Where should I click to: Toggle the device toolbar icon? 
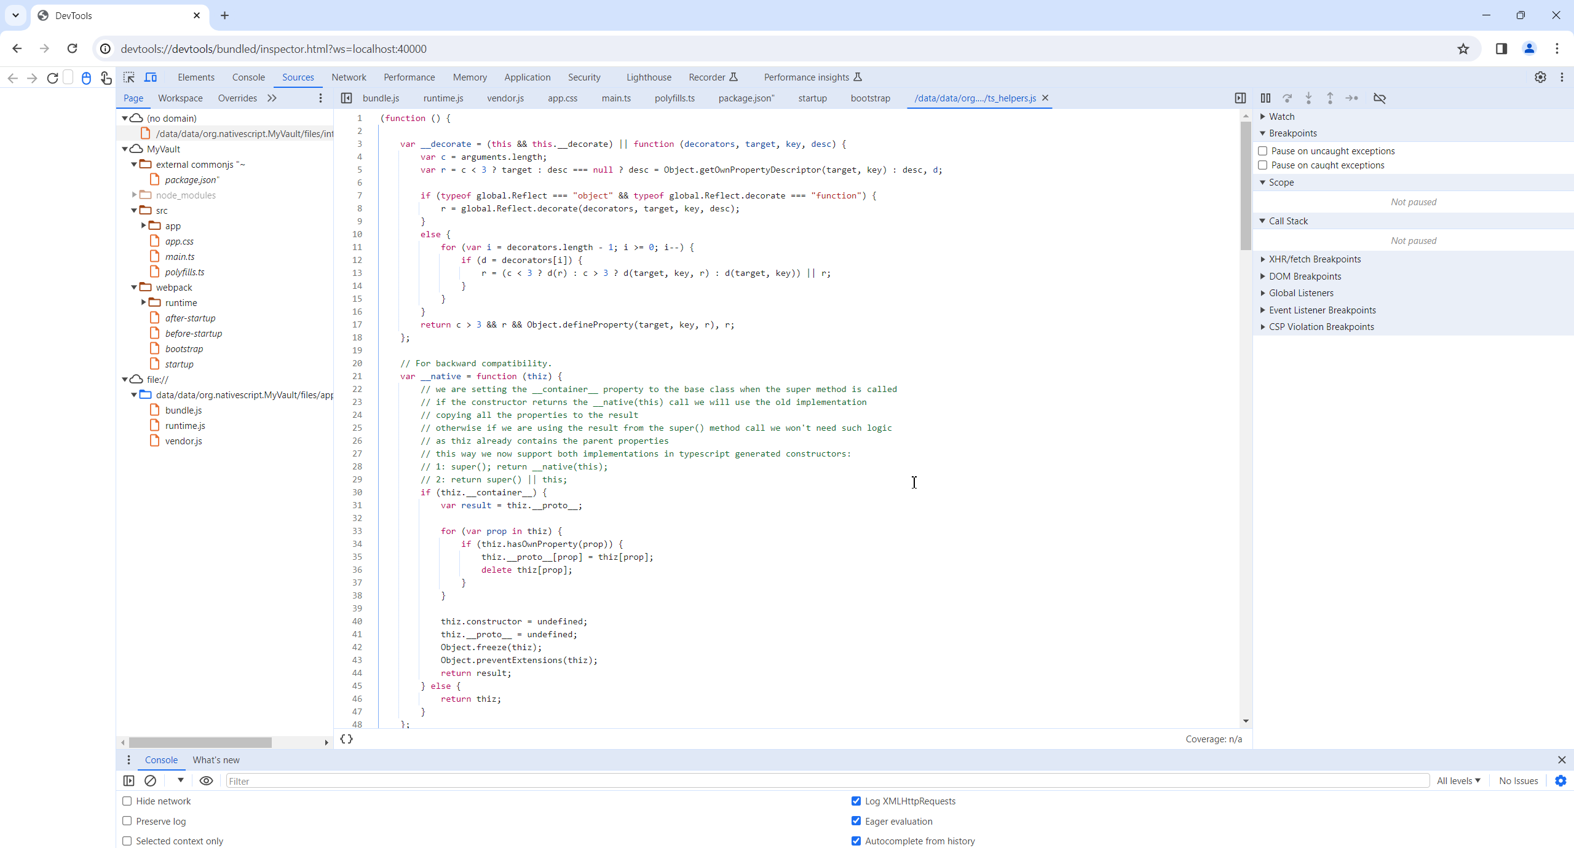pos(151,77)
